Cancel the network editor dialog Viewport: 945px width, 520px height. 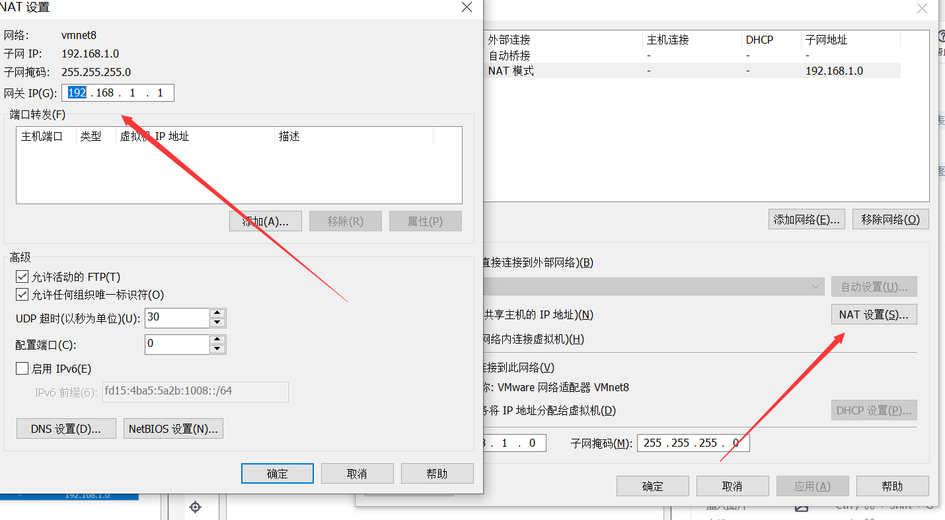click(x=733, y=486)
